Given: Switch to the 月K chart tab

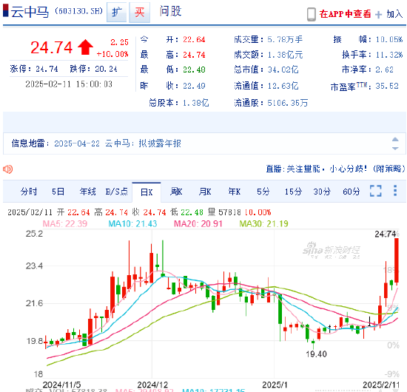Looking at the screenshot, I should click(x=205, y=192).
